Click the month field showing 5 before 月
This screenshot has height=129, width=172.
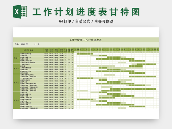coord(35,44)
